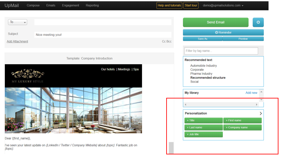Viewport: 281px width, 156px height.
Task: Click the Add Attachment link
Action: pos(17,41)
